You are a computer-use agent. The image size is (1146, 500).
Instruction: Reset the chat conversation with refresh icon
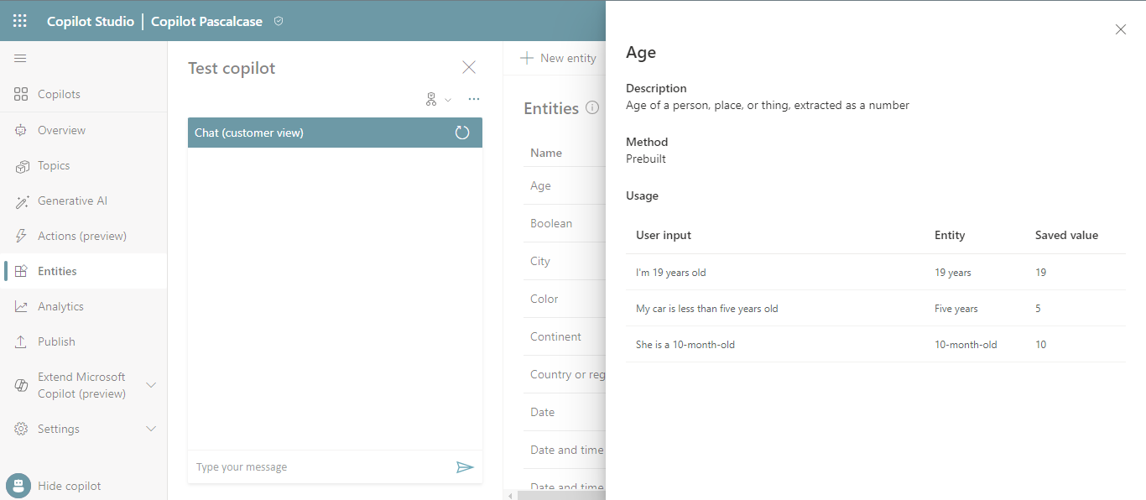pyautogui.click(x=462, y=133)
